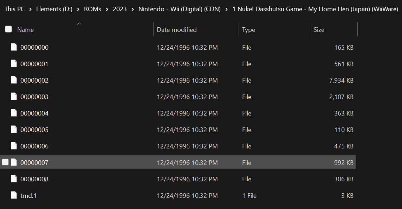Click the file icon next to 00000005
Image resolution: width=402 pixels, height=209 pixels.
coord(14,130)
